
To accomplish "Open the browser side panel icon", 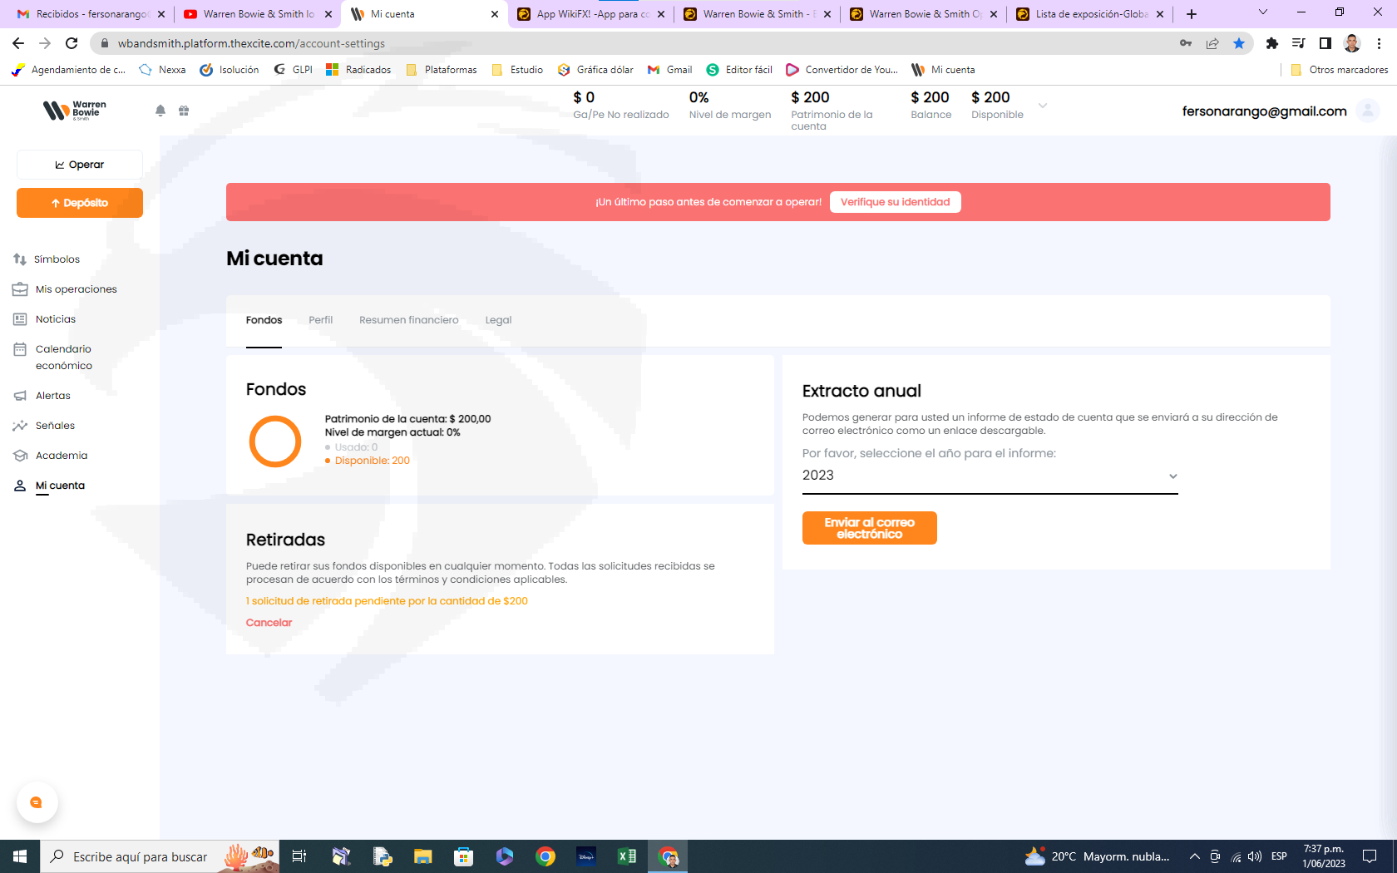I will 1325,43.
